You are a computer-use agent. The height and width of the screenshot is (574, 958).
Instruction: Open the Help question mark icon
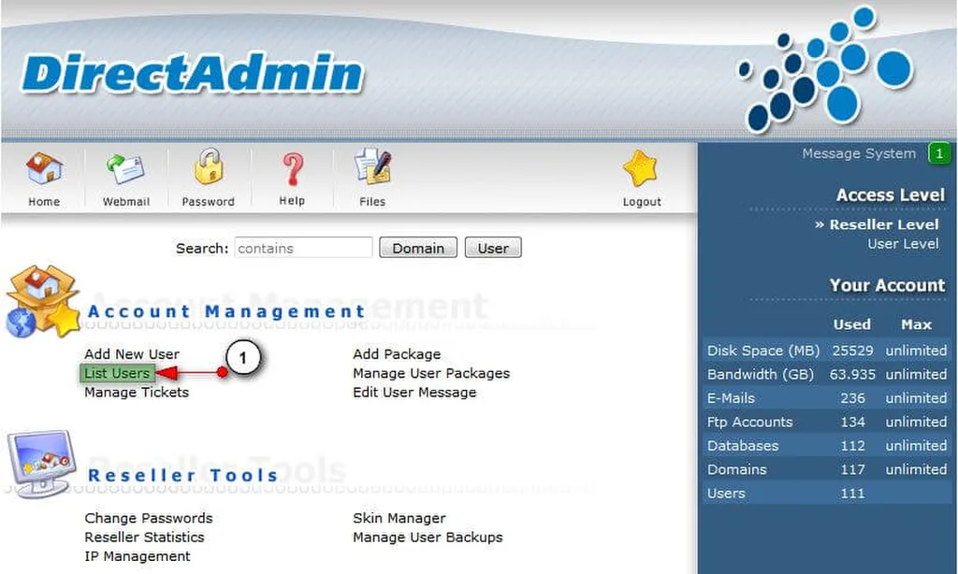coord(292,168)
